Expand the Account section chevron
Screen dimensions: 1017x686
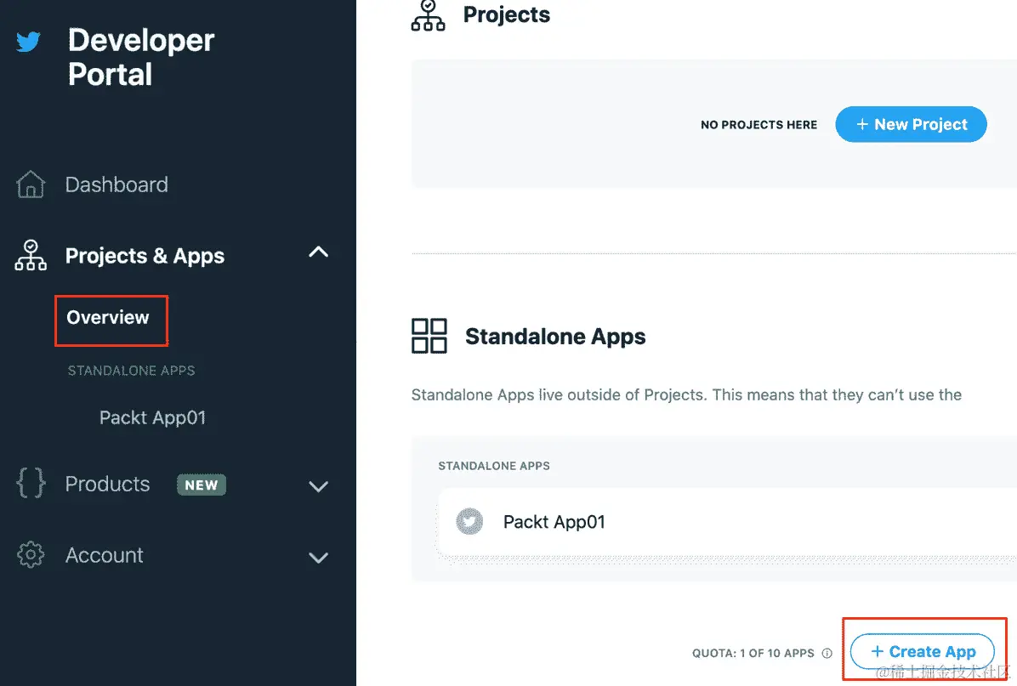319,558
